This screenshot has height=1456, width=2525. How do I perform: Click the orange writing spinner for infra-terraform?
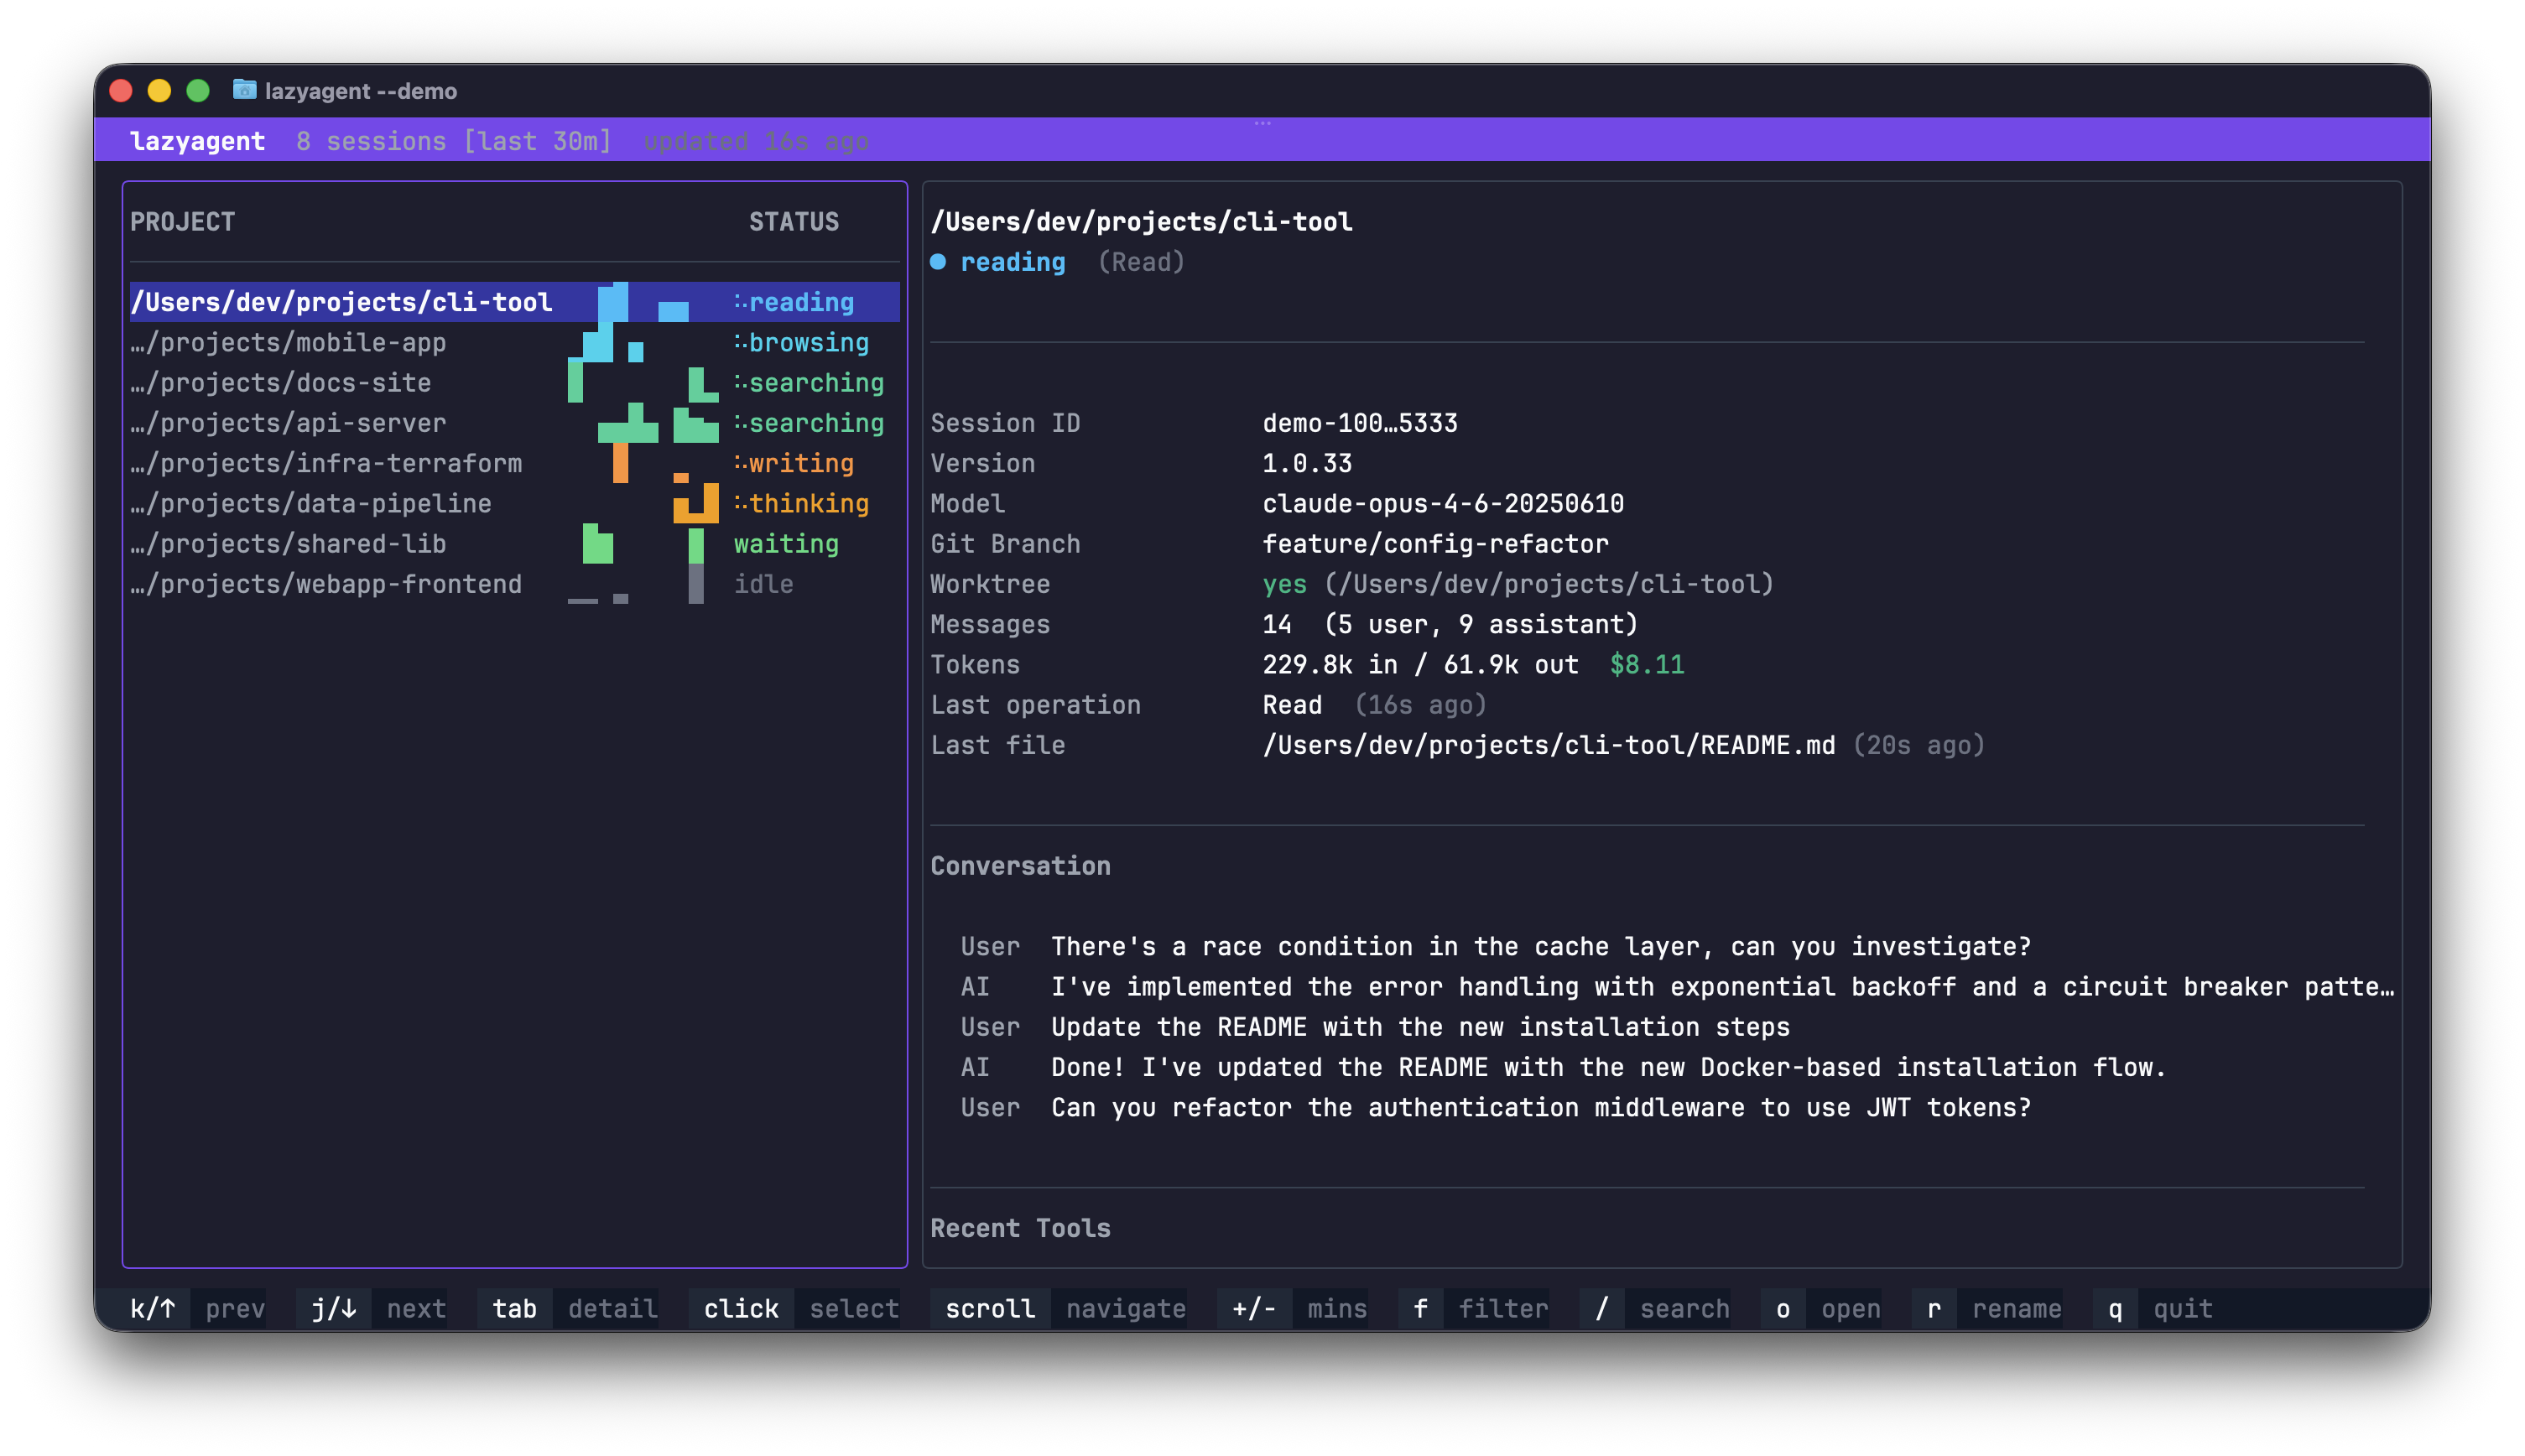click(x=739, y=462)
